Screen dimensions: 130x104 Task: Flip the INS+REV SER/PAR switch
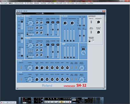pos(91,41)
